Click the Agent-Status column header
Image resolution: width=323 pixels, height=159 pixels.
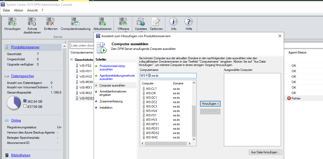coord(297,52)
